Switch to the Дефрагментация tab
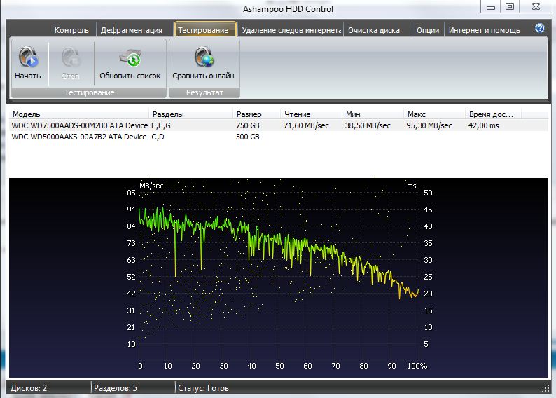The image size is (556, 398). 132,30
